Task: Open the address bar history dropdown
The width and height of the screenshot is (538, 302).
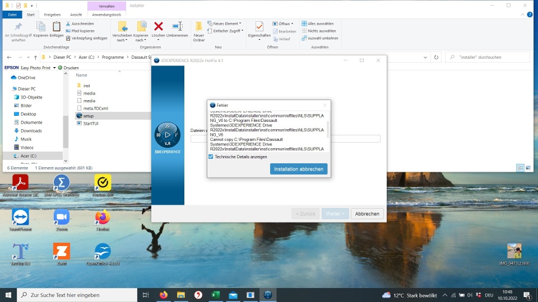Action: click(425, 57)
